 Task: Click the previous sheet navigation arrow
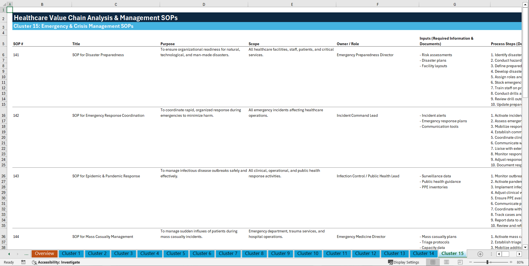coord(9,254)
